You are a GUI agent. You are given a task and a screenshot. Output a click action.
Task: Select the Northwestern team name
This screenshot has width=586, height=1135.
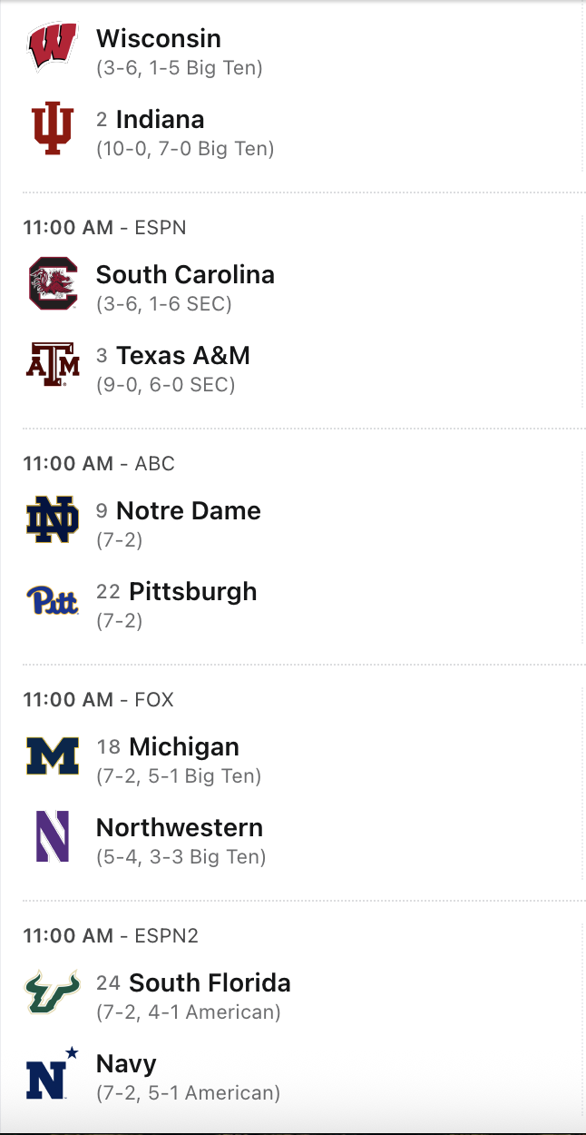coord(180,828)
